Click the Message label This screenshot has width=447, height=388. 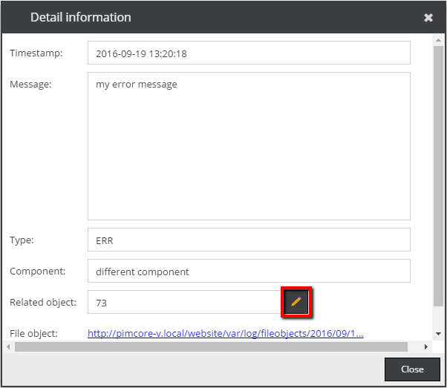[30, 84]
